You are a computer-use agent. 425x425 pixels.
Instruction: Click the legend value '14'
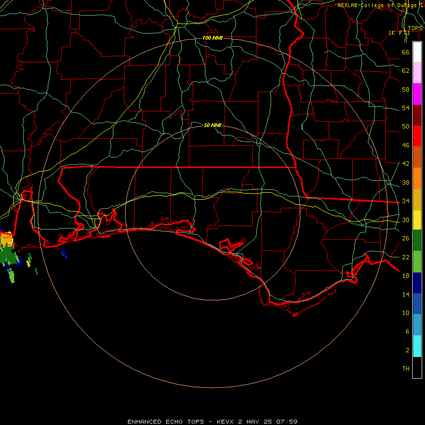pos(406,294)
